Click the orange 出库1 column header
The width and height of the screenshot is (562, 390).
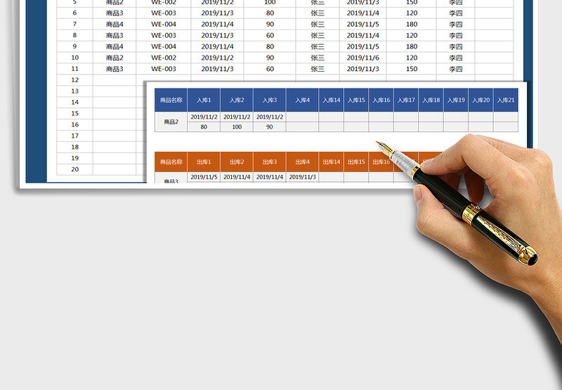click(204, 162)
